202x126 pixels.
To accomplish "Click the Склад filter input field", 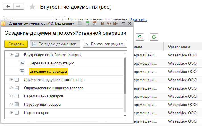I will (x=28, y=19).
